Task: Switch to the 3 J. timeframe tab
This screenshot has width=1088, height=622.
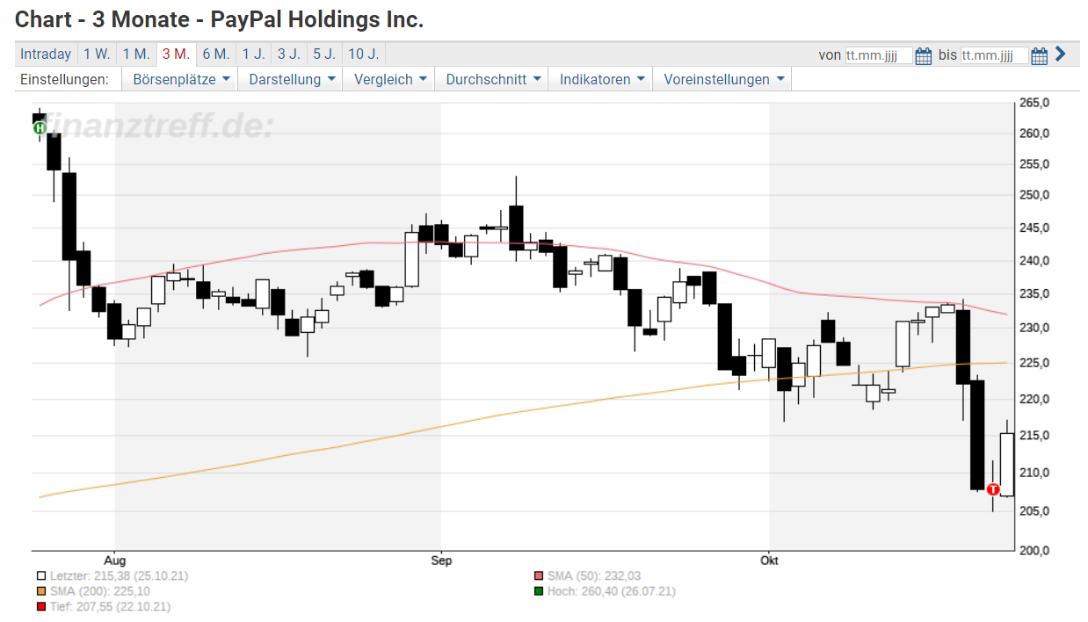Action: coord(289,54)
